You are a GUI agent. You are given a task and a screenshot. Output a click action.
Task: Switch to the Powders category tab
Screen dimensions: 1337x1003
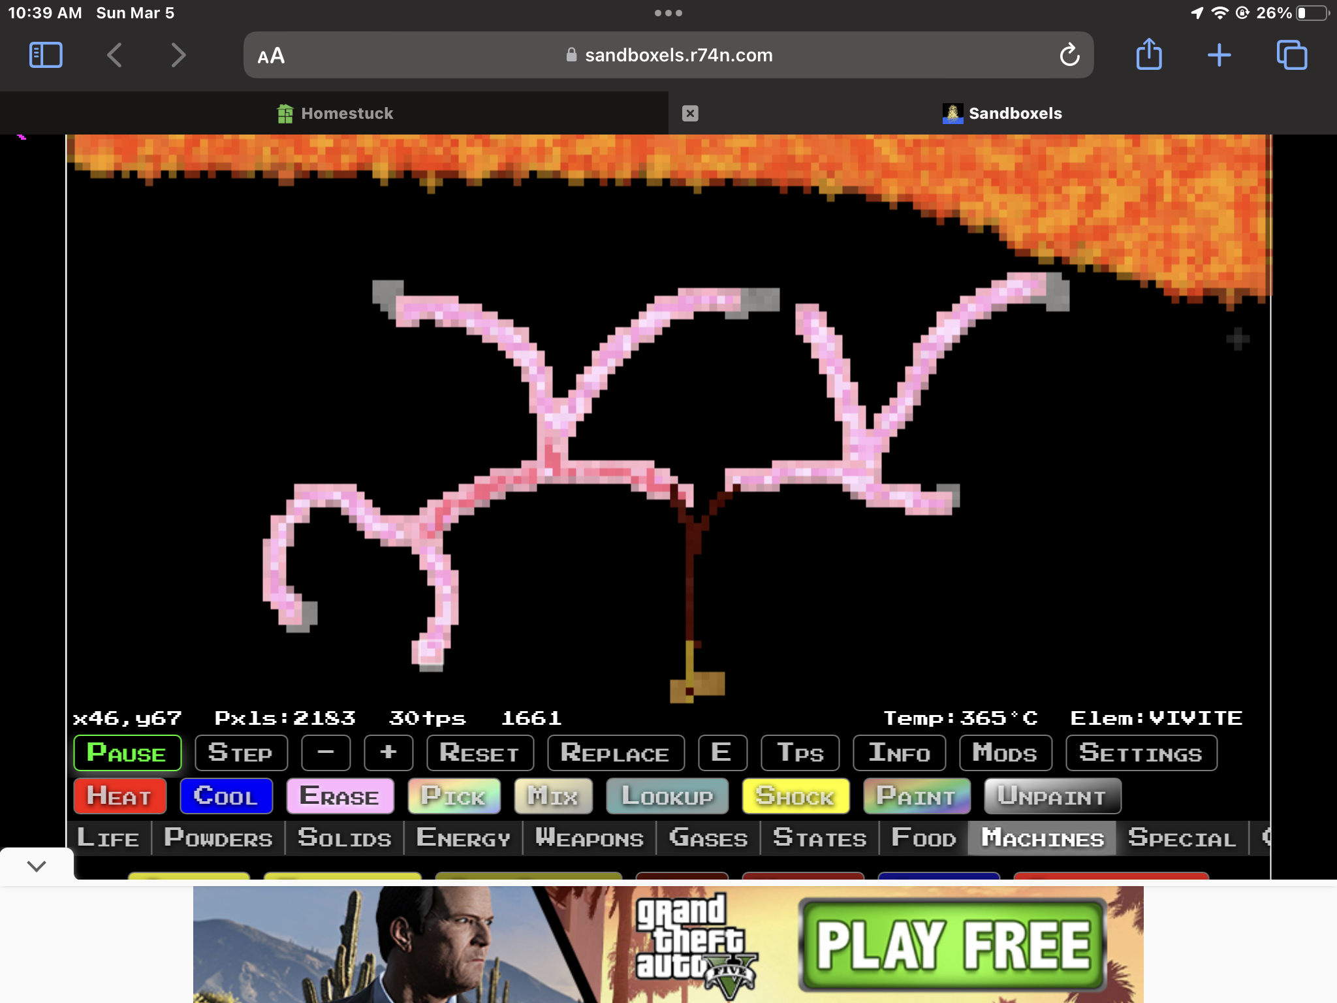coord(218,838)
